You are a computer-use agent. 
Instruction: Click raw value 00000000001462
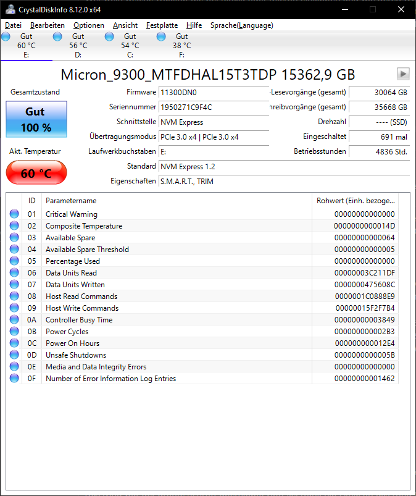point(365,378)
